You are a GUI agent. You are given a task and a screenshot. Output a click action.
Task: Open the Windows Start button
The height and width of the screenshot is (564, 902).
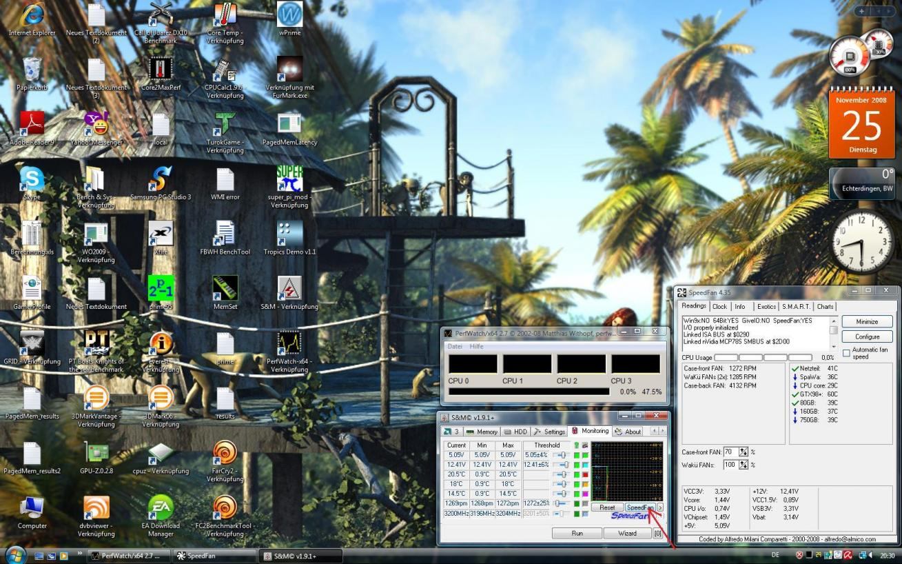[x=15, y=554]
